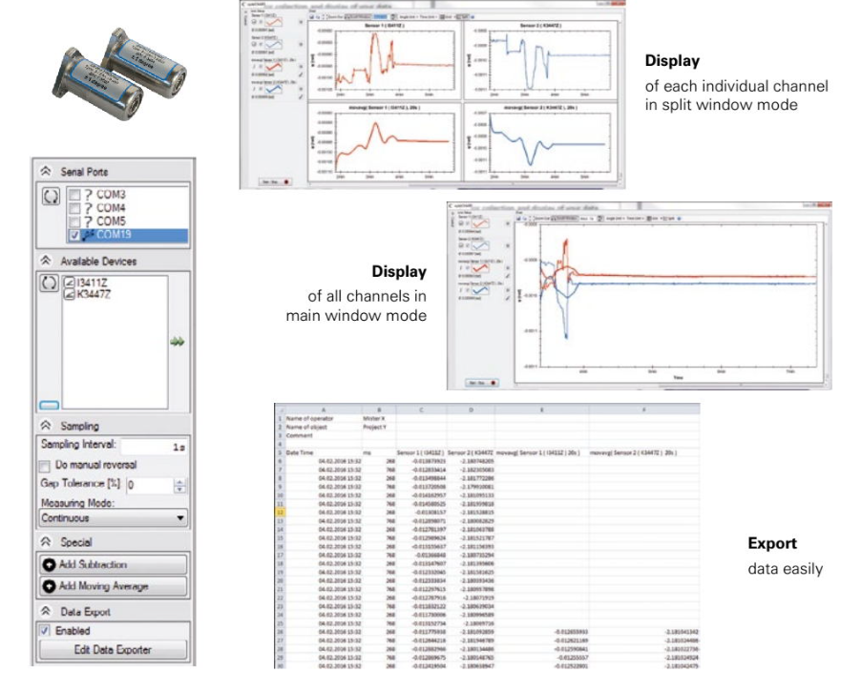Collapse the Sampling section
Viewport: 862px width, 673px height.
click(x=46, y=426)
